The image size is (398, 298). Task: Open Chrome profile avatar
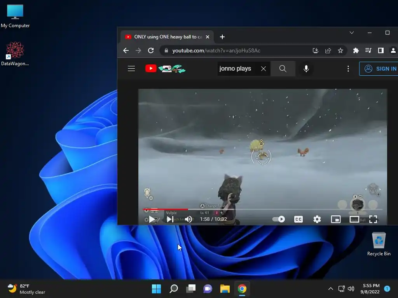click(x=393, y=50)
